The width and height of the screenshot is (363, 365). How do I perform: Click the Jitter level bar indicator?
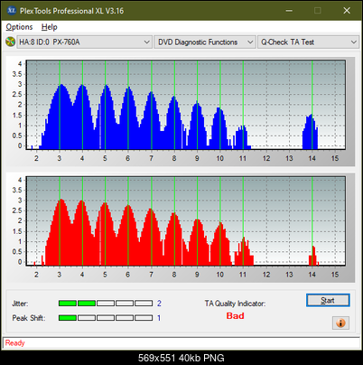coord(106,304)
